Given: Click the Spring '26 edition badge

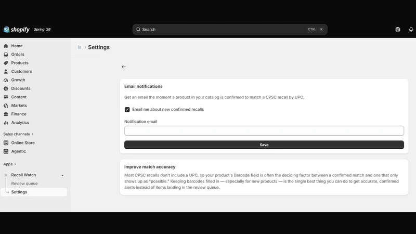Looking at the screenshot, I should point(42,30).
